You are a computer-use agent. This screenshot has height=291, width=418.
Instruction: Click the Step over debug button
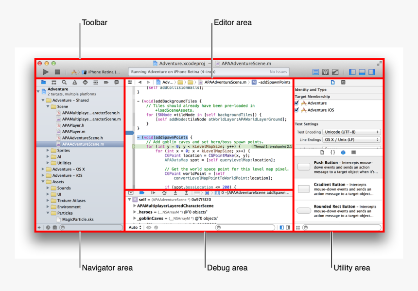pos(164,193)
